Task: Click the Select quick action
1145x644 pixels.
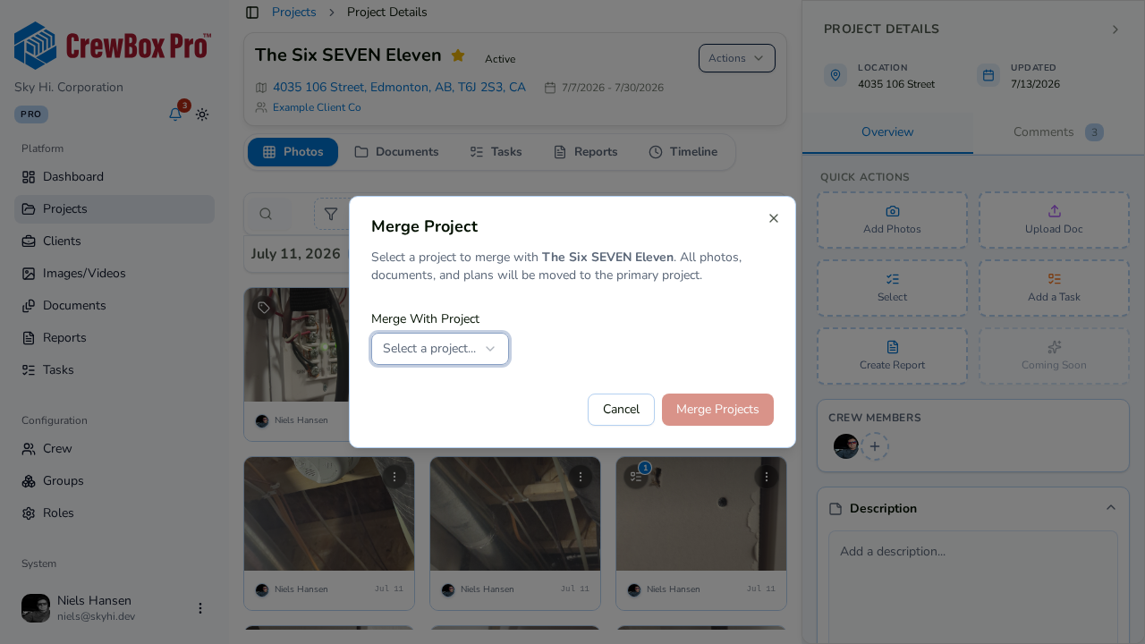Action: click(x=892, y=288)
